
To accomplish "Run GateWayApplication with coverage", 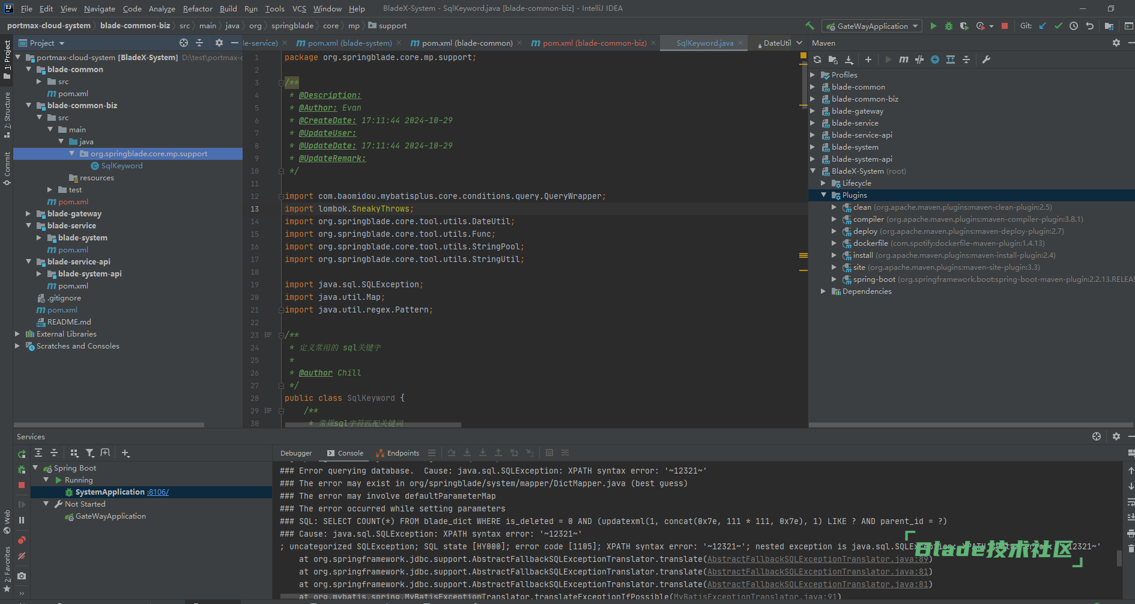I will click(964, 26).
